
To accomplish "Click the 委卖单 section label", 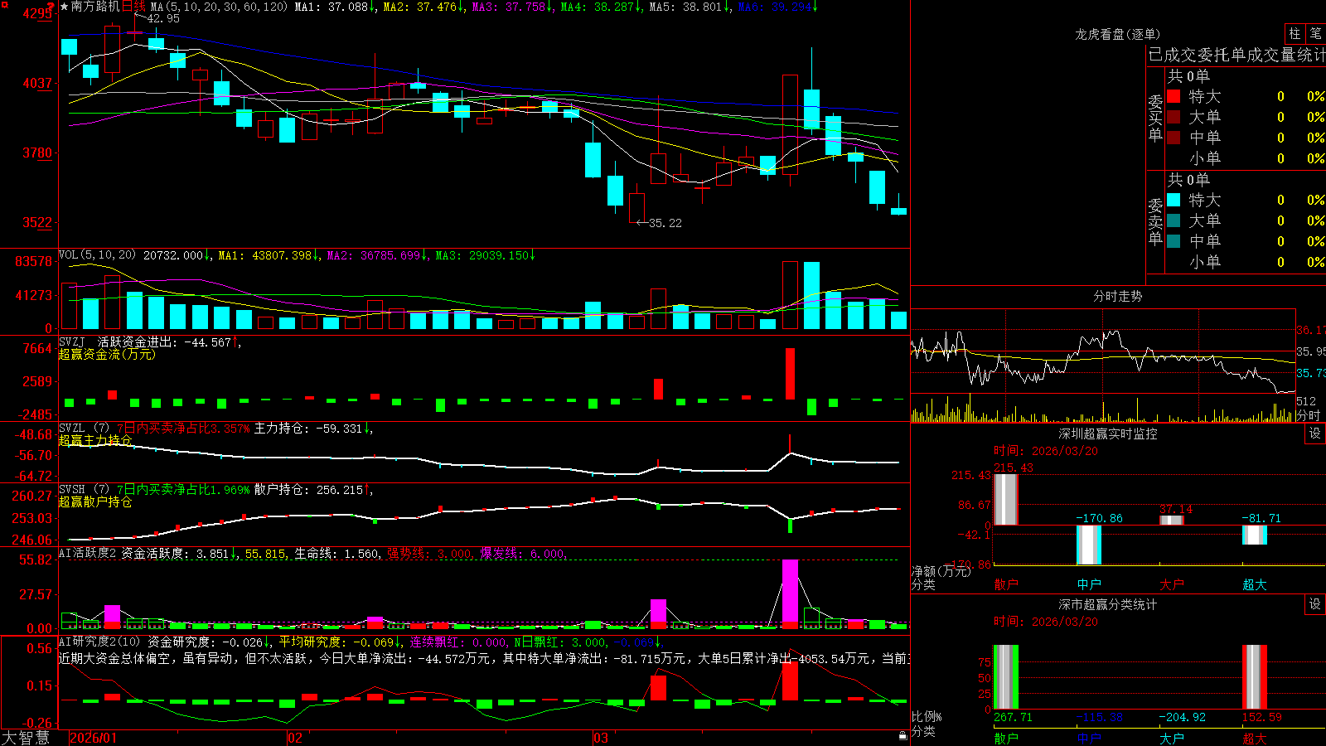I will (x=1155, y=221).
